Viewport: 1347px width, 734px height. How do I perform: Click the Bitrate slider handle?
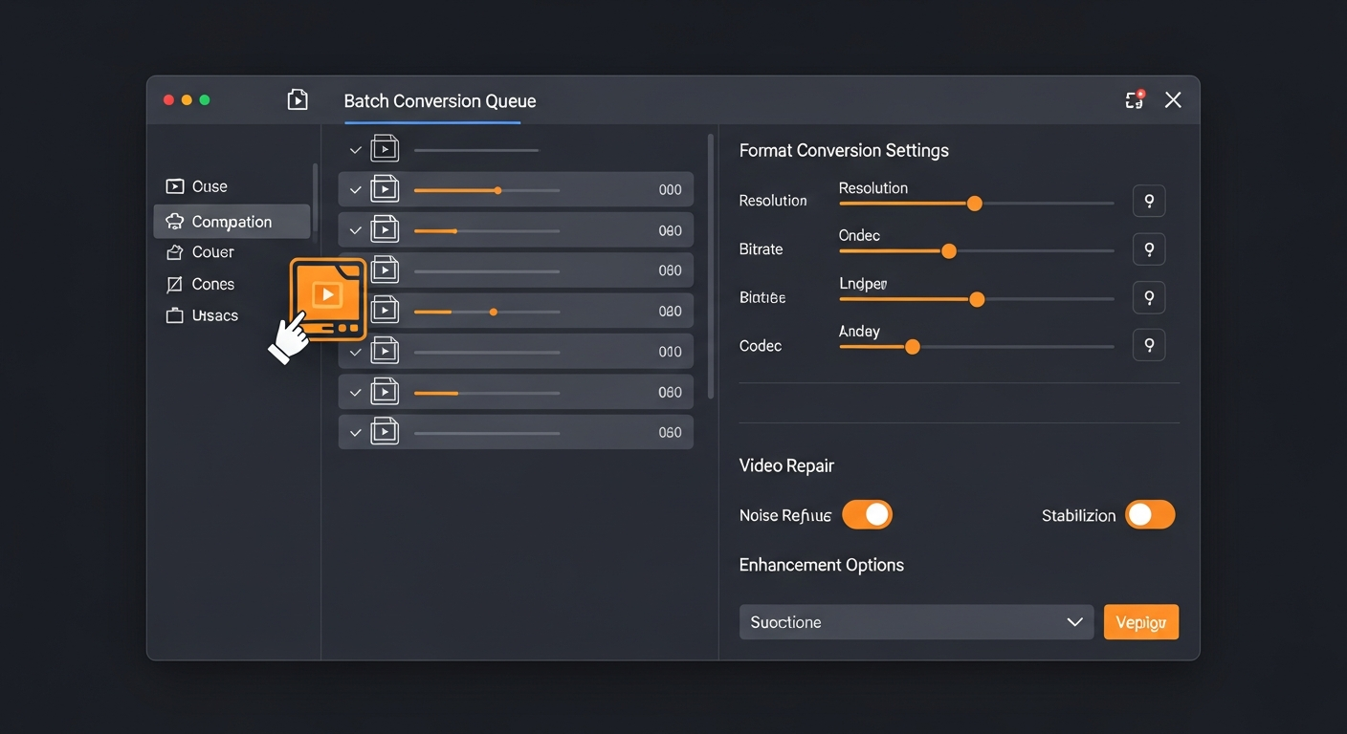point(949,251)
